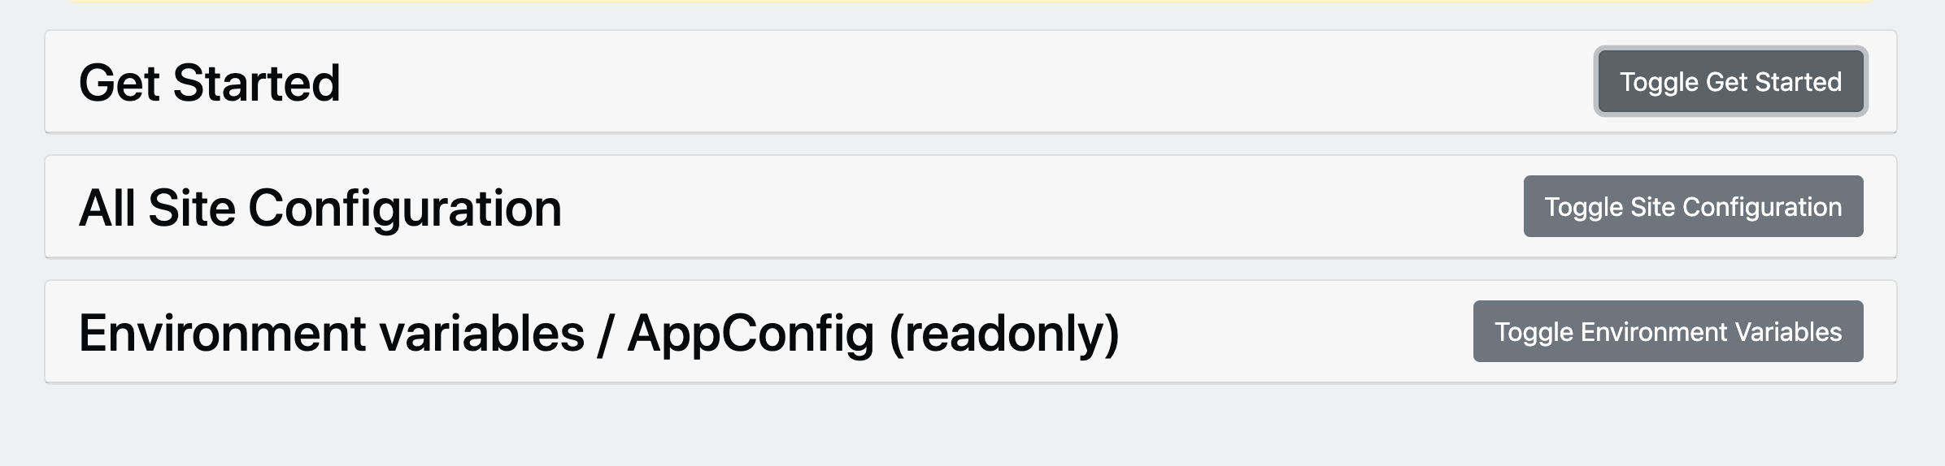The width and height of the screenshot is (1945, 466).
Task: Click '(readonly)' text in the third heading
Action: [1004, 333]
